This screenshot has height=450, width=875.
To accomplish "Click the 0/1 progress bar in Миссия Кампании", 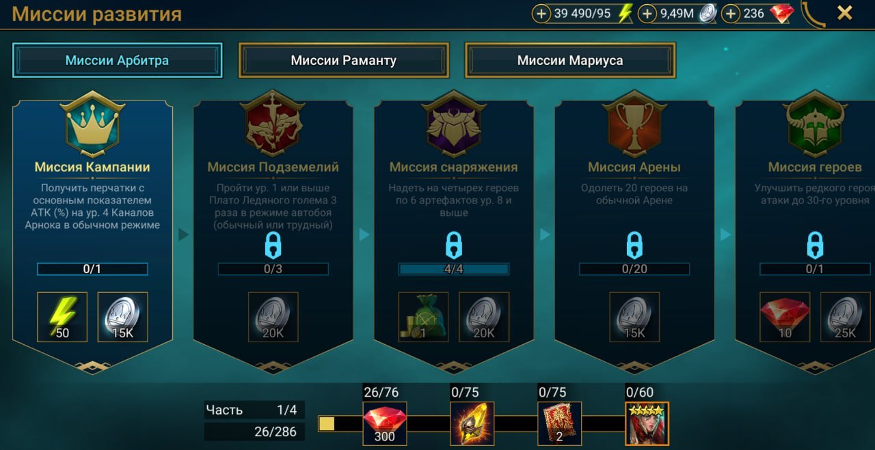I will (x=92, y=269).
